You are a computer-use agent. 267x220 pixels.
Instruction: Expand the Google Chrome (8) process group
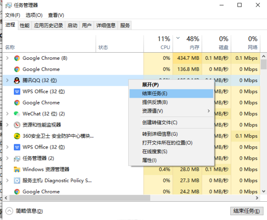click(7, 58)
